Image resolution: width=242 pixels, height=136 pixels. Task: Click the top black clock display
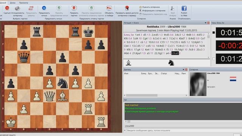(x=229, y=32)
